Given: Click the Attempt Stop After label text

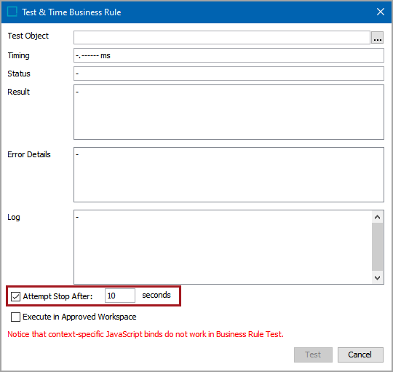Looking at the screenshot, I should (x=57, y=296).
